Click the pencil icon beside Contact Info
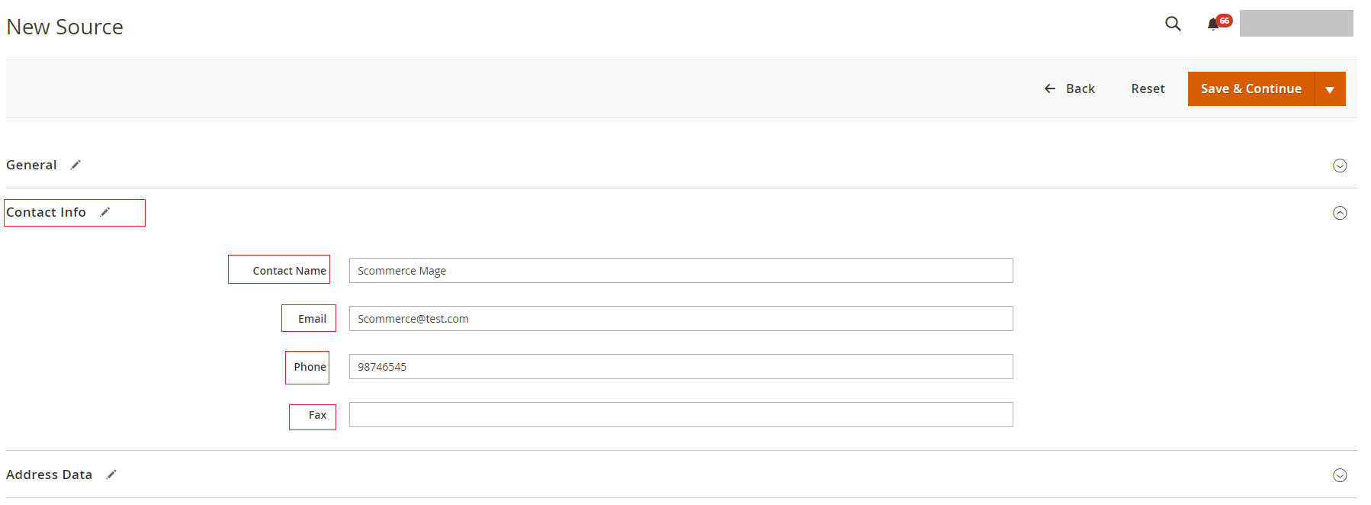The height and width of the screenshot is (505, 1371). click(105, 212)
